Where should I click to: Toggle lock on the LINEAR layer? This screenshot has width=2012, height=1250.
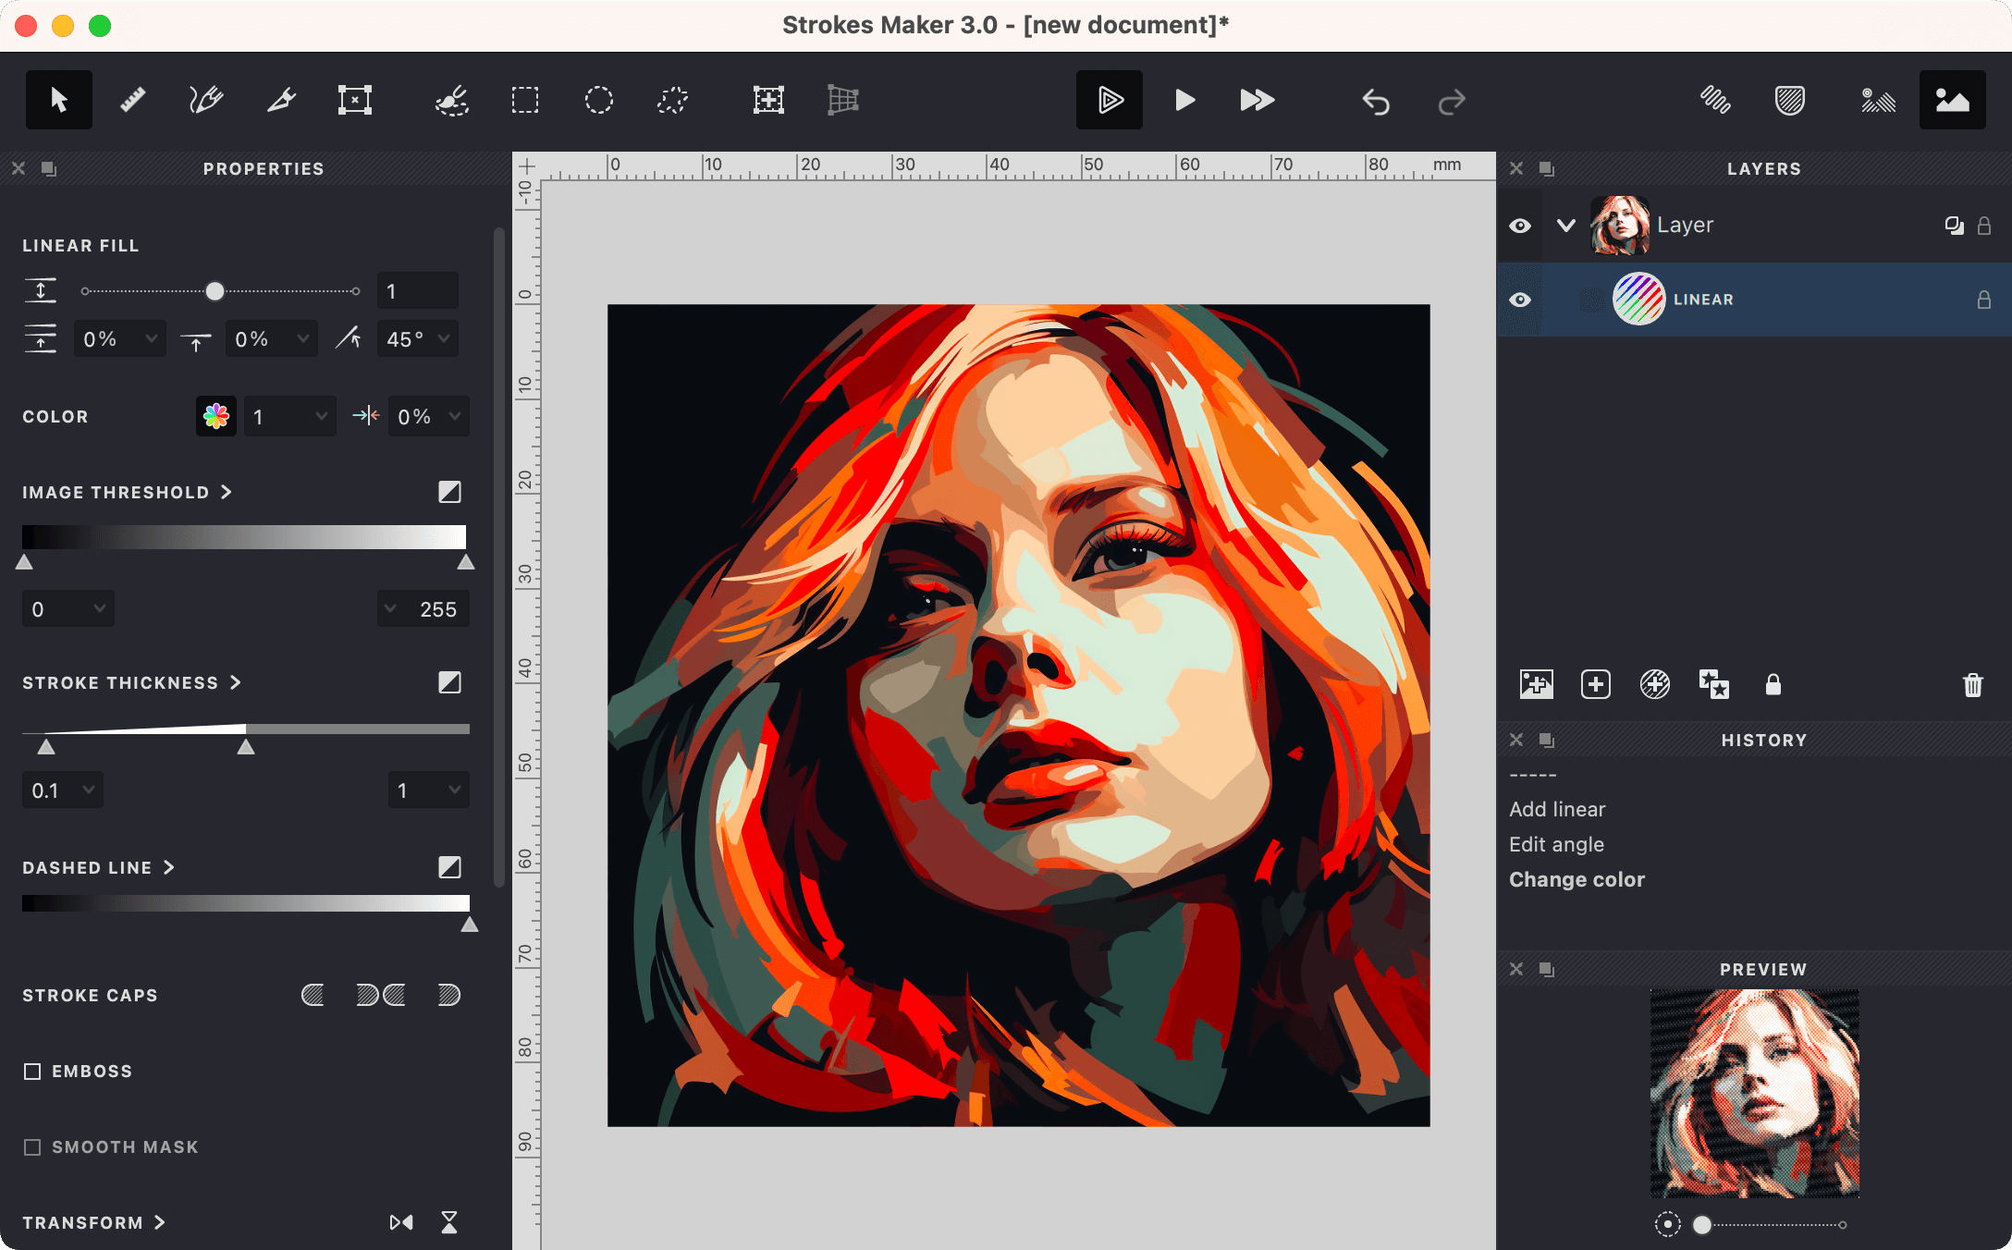pos(1984,300)
